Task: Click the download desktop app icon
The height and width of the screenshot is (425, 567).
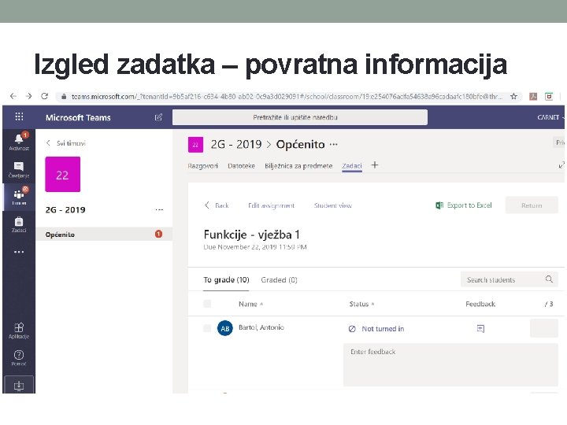Action: 19,386
